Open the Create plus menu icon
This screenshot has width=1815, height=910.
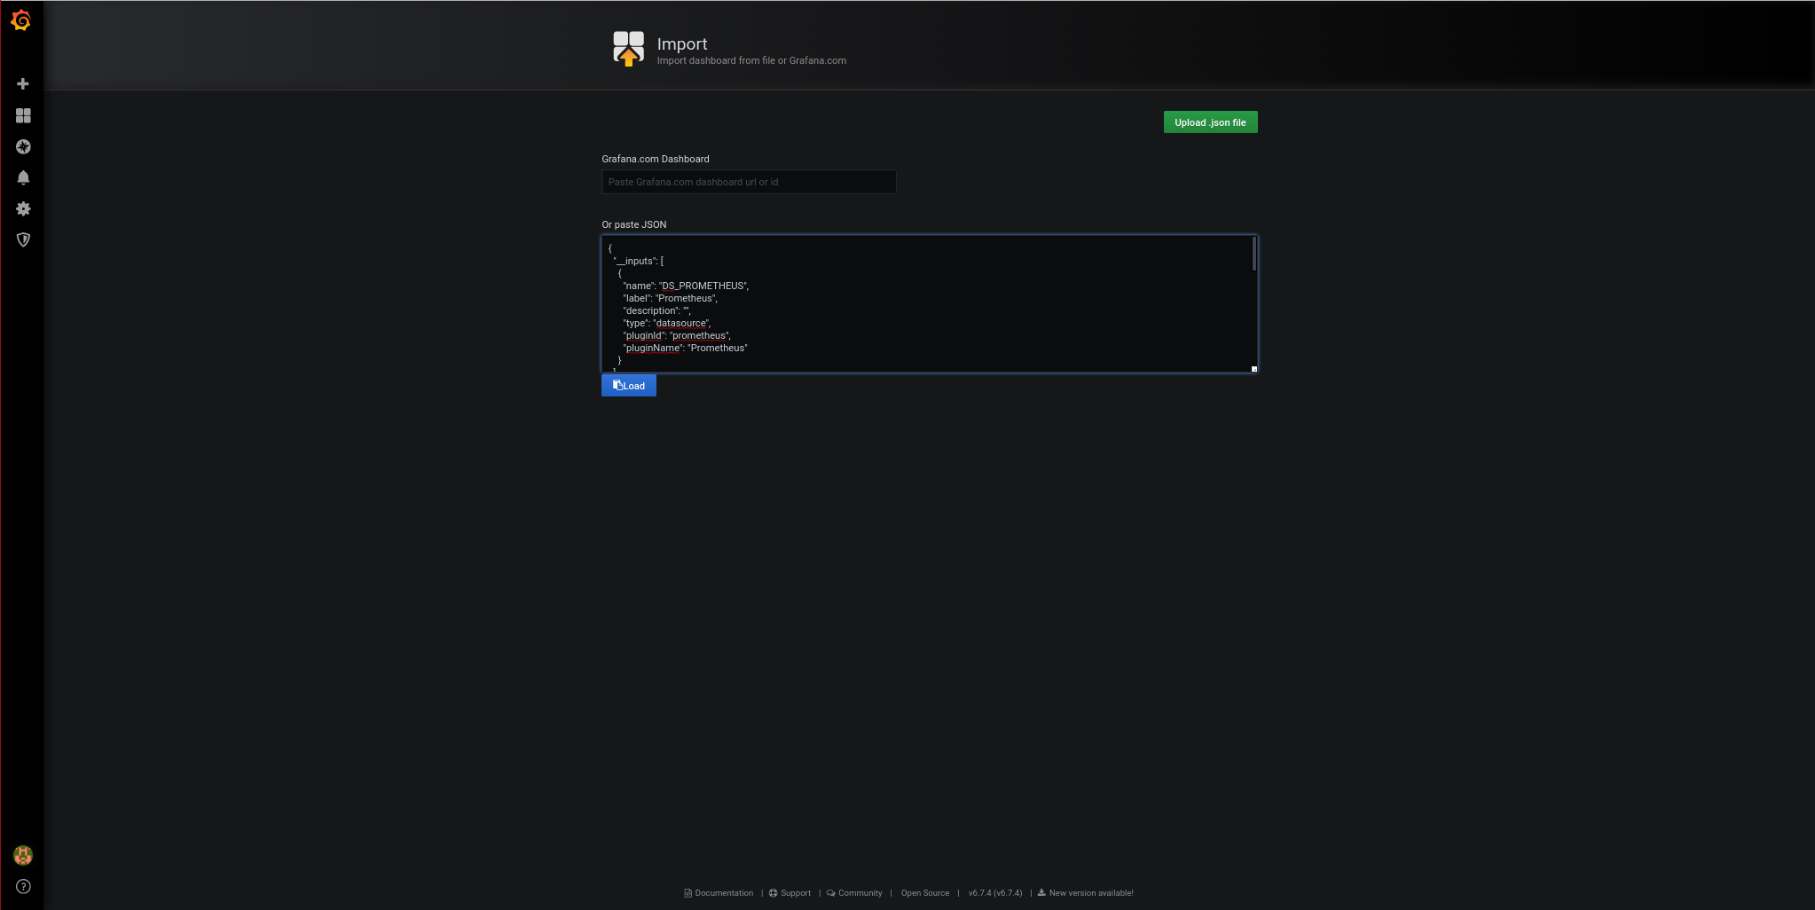(x=23, y=84)
